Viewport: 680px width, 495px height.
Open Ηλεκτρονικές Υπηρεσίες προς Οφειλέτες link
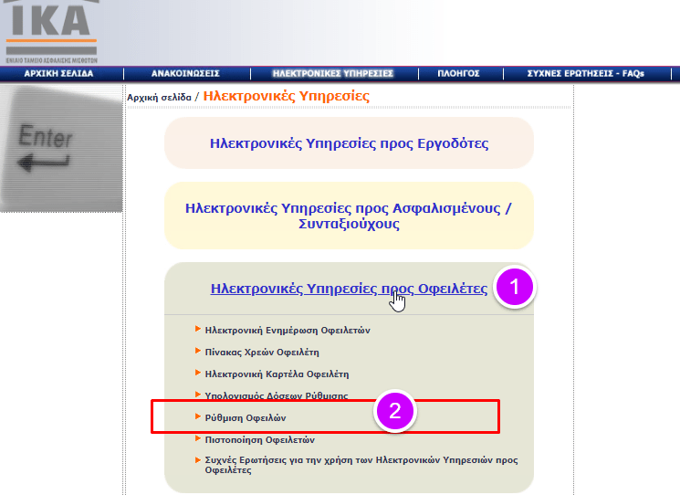(349, 289)
